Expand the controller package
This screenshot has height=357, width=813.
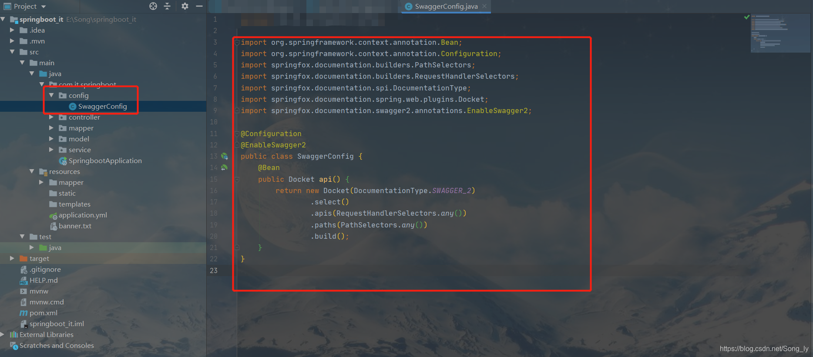point(51,117)
